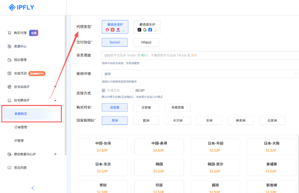Open 订单管理 in the sidebar
Screen dimensions: 299x193
21,127
